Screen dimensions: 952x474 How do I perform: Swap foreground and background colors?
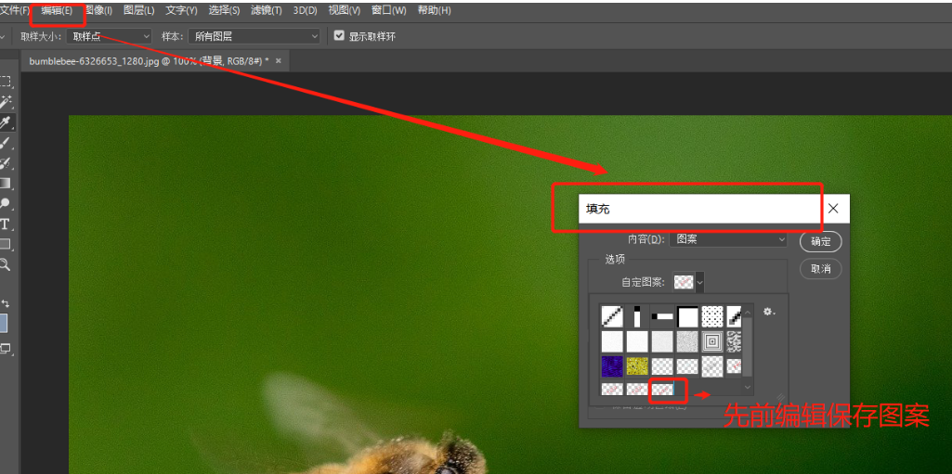point(7,302)
